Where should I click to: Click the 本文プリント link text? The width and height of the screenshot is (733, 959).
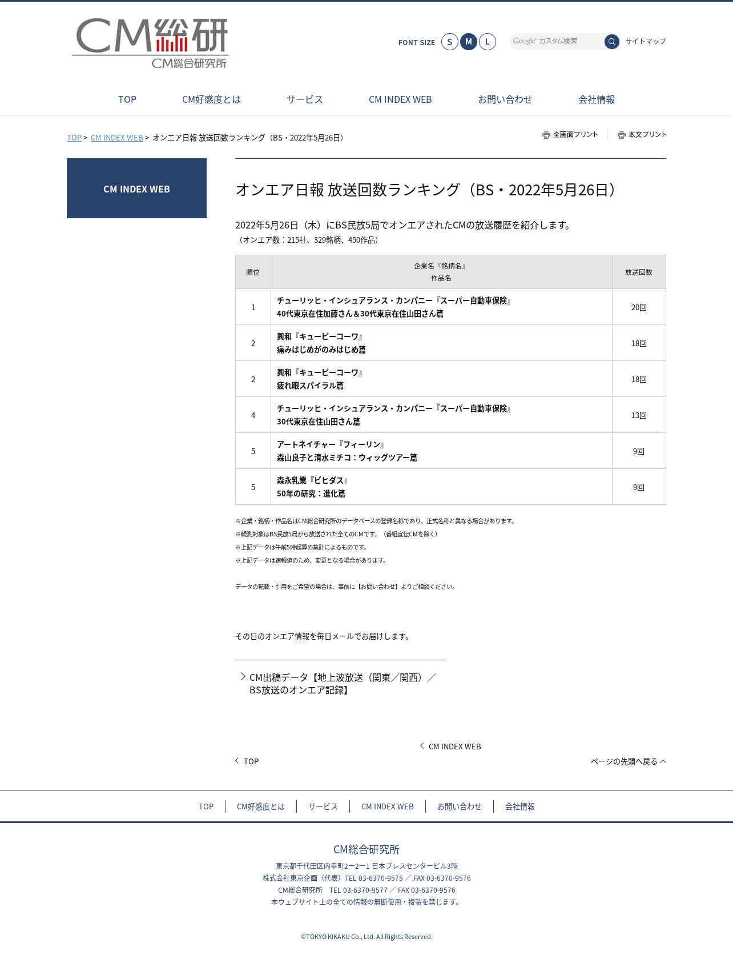(647, 135)
